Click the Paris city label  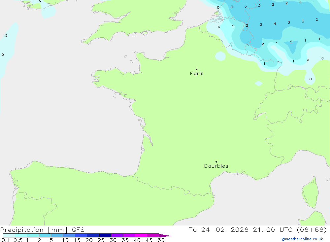pos(197,73)
